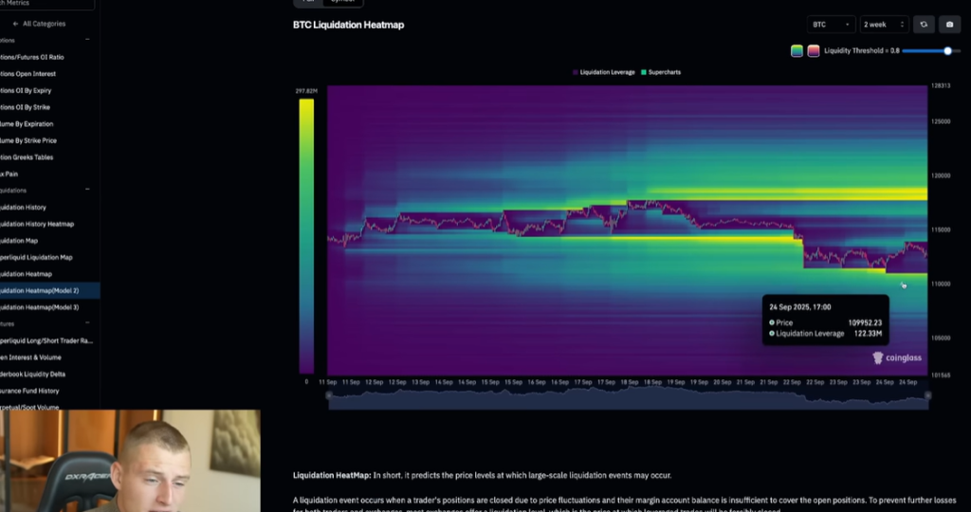The width and height of the screenshot is (971, 512).
Task: Click the Liquidity Threshold slider handle
Action: (947, 51)
